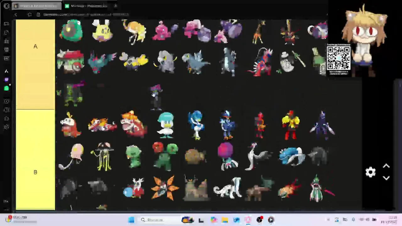Select Brute Bonnet with red mushroom cap
This screenshot has width=402, height=226.
[x=71, y=62]
